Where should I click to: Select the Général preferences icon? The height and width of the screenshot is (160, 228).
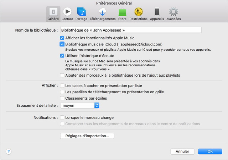click(53, 13)
